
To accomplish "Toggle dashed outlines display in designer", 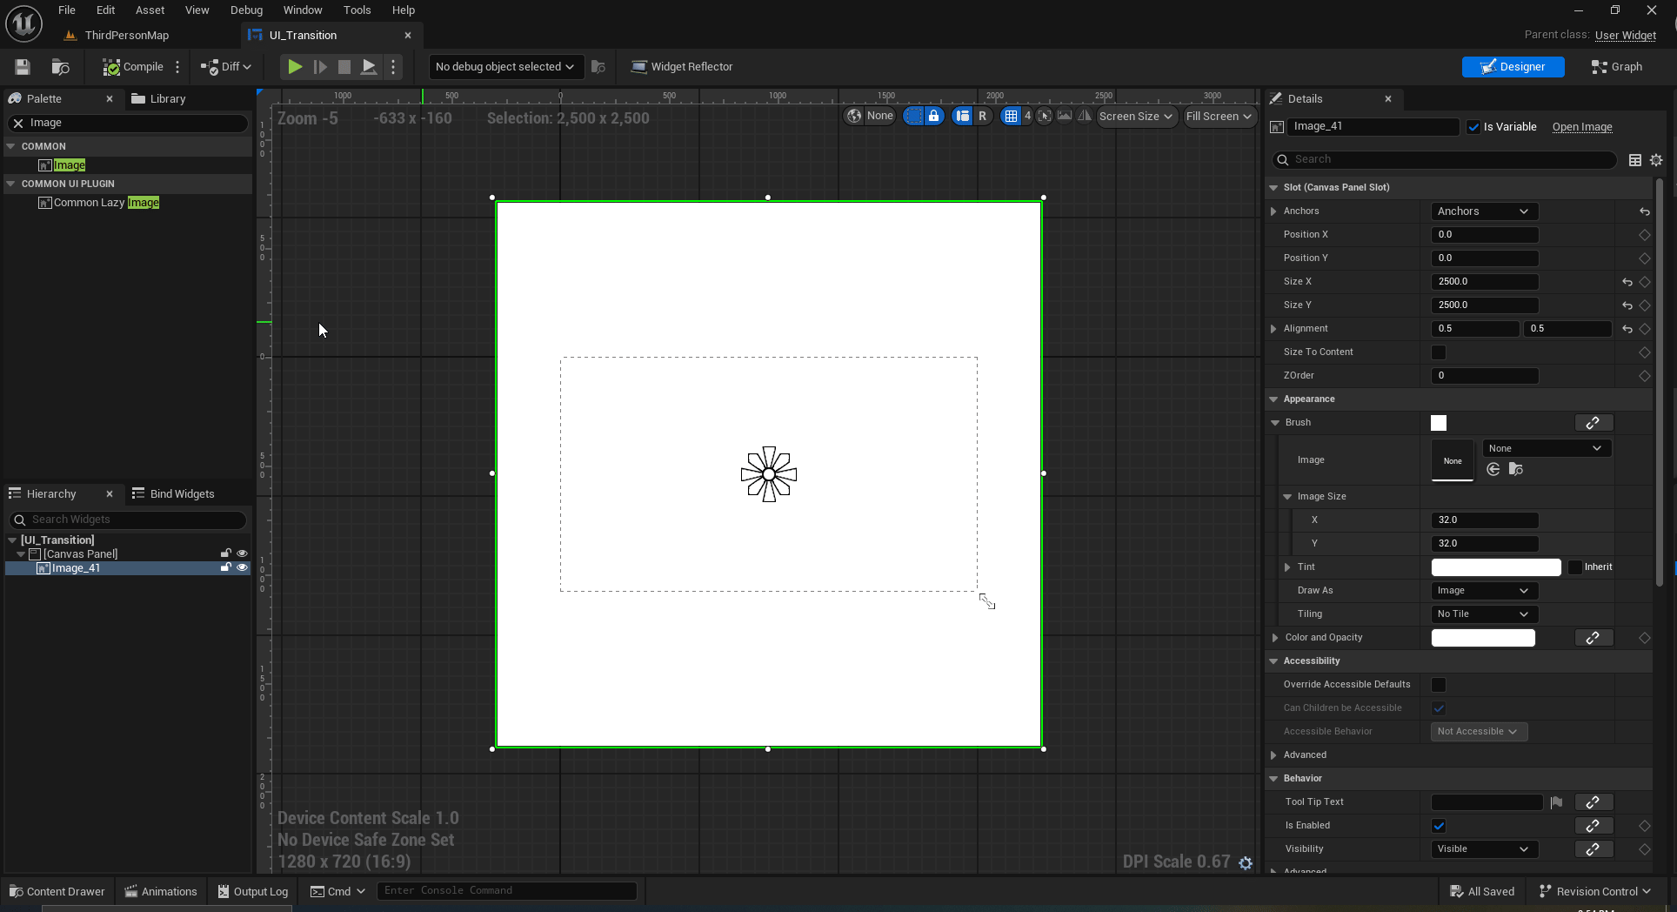I will pyautogui.click(x=913, y=116).
